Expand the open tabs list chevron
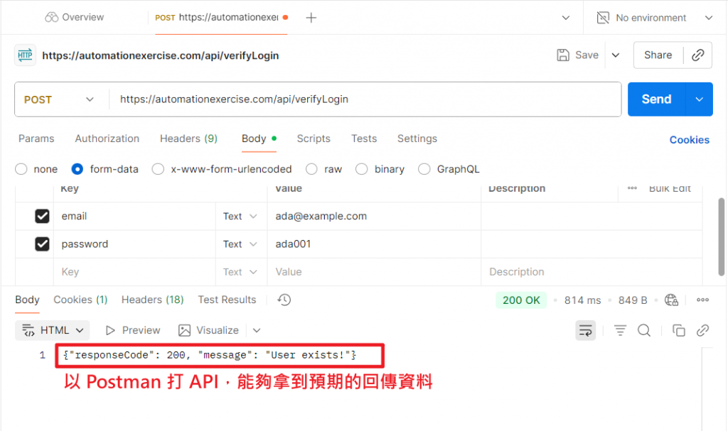 pyautogui.click(x=565, y=18)
